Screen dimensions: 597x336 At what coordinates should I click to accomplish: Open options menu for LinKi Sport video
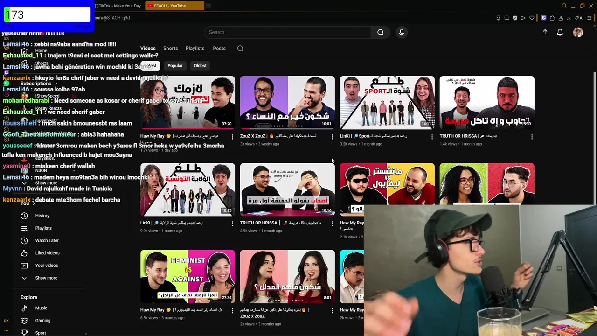pyautogui.click(x=432, y=137)
